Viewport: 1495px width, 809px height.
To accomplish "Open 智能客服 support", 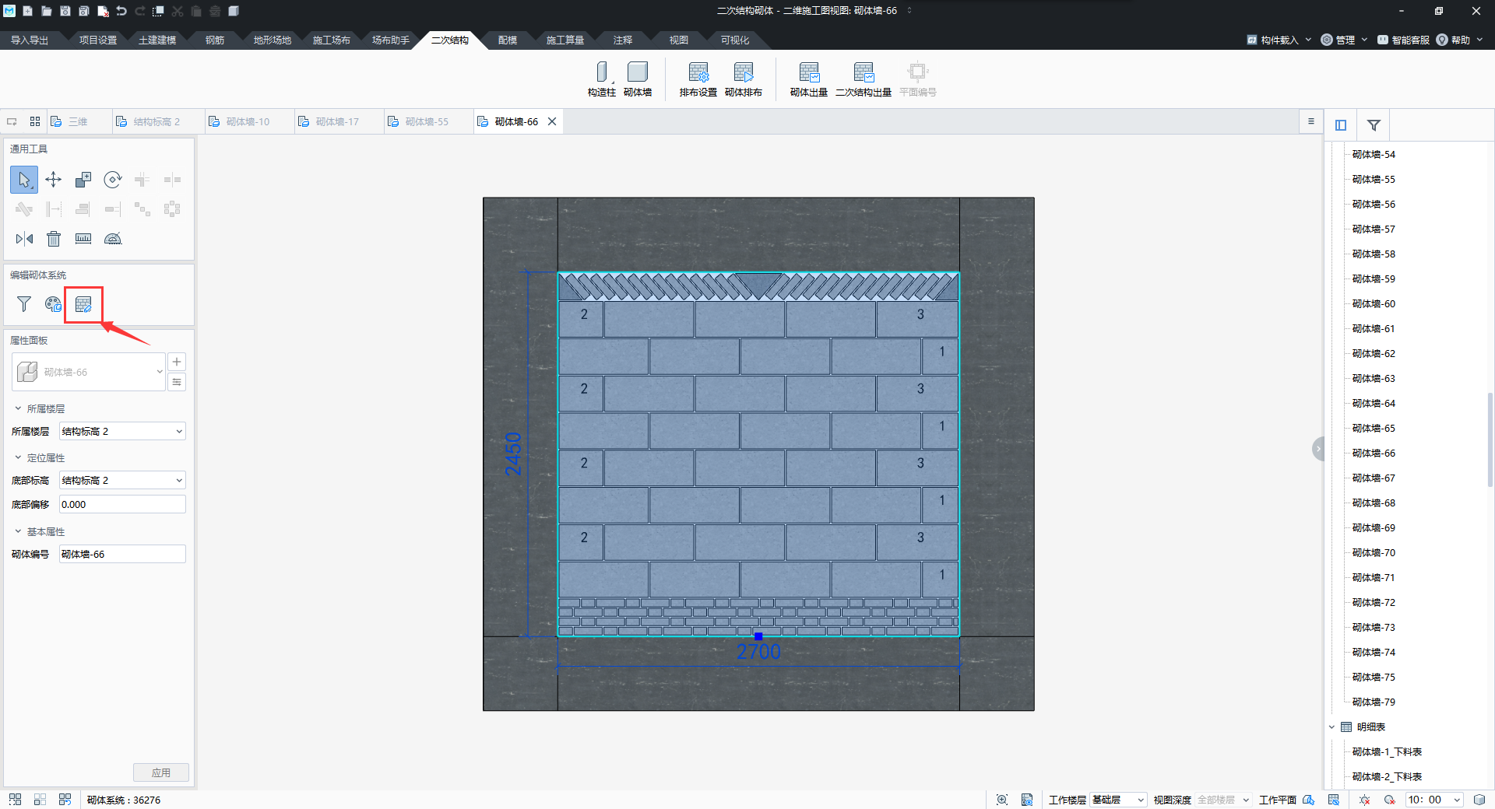I will pos(1403,40).
